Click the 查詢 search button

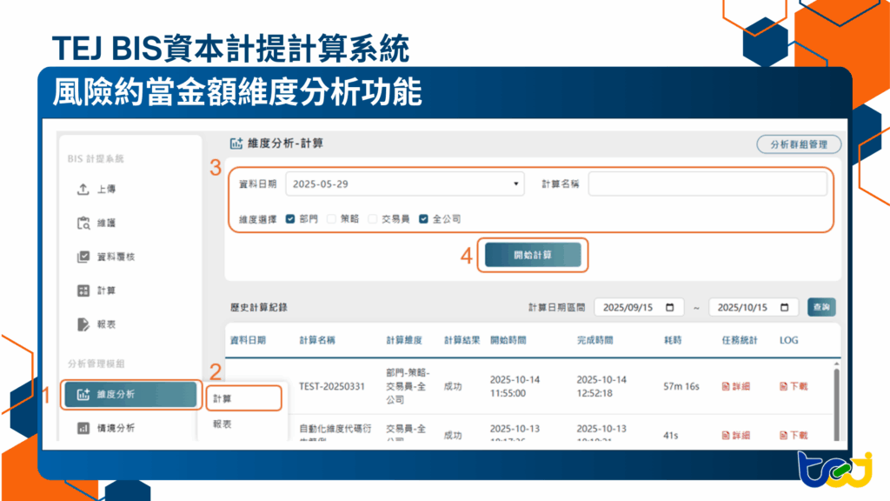point(820,306)
